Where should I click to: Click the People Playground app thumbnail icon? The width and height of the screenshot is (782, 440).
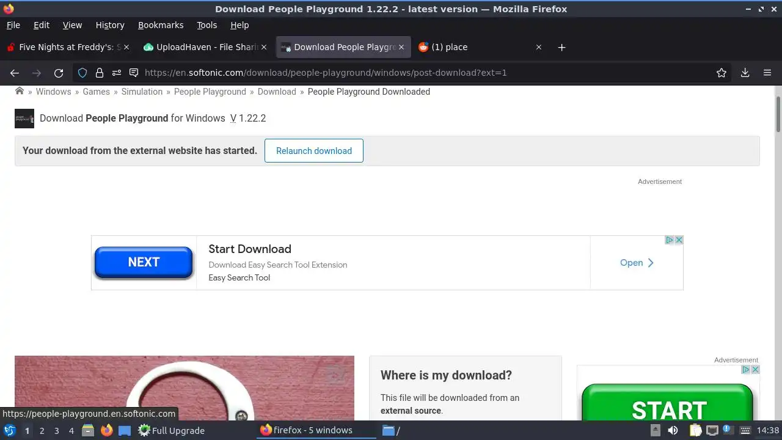coord(24,119)
